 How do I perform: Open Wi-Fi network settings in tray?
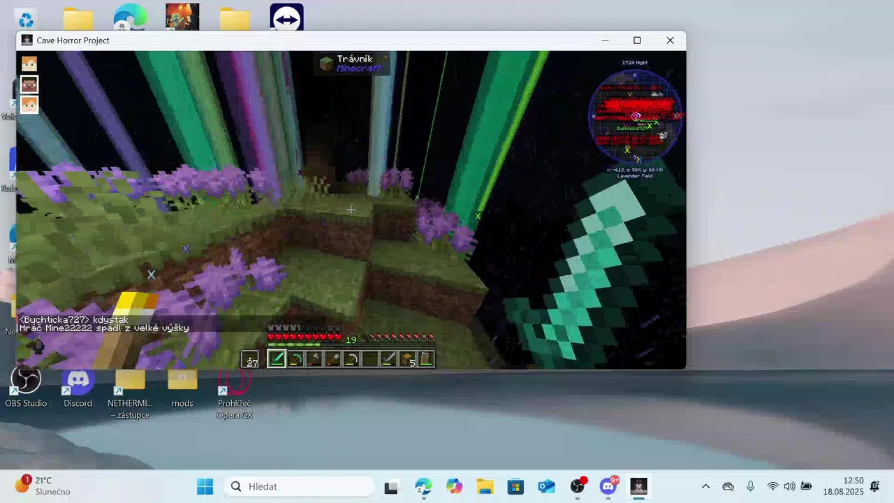tap(772, 486)
